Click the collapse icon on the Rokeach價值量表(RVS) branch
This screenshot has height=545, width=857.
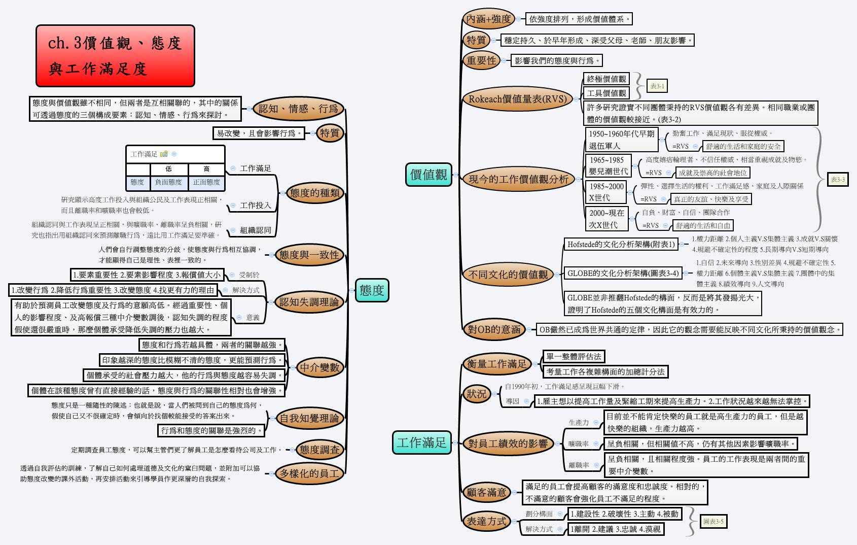click(576, 99)
